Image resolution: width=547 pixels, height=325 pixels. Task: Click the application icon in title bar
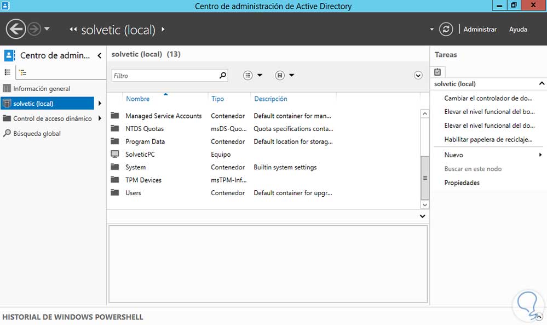pos(5,5)
